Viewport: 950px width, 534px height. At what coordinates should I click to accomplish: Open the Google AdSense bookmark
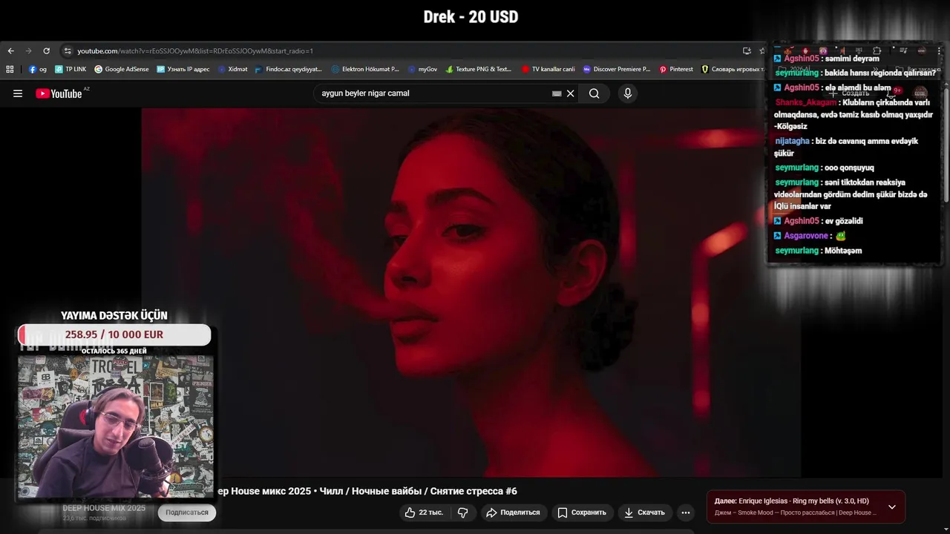(122, 69)
